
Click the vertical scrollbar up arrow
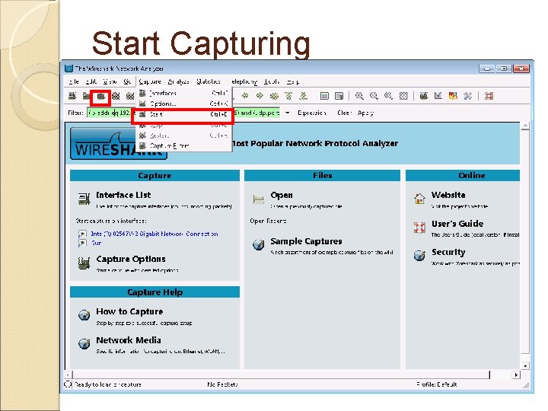(525, 126)
